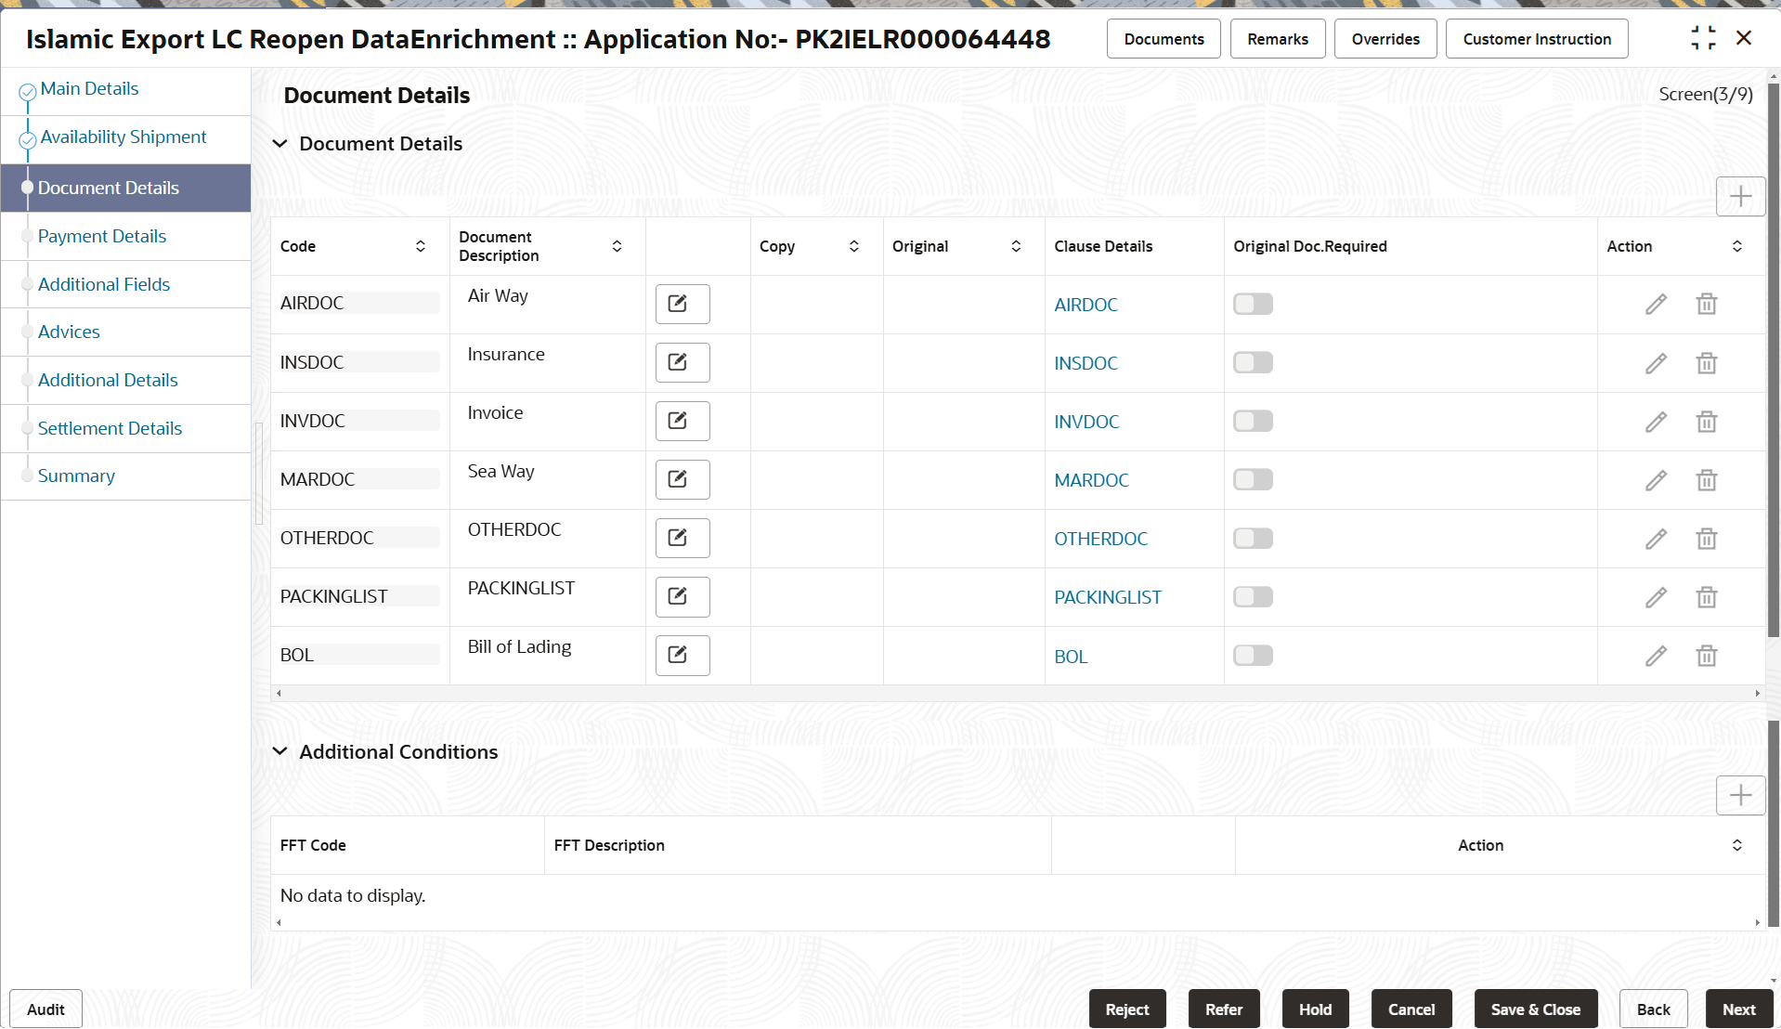Open the Clause Details link for INSDOC
This screenshot has height=1029, width=1781.
click(x=1085, y=362)
